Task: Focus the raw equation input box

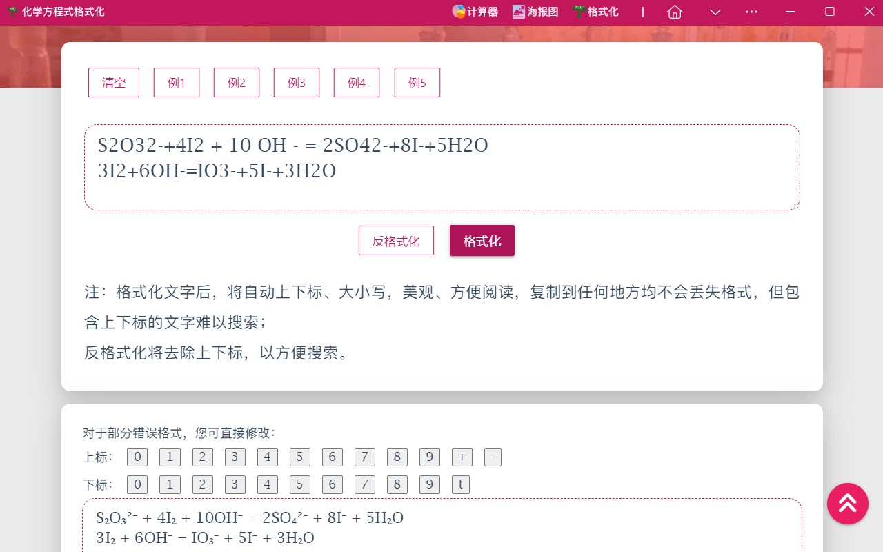Action: click(x=442, y=168)
